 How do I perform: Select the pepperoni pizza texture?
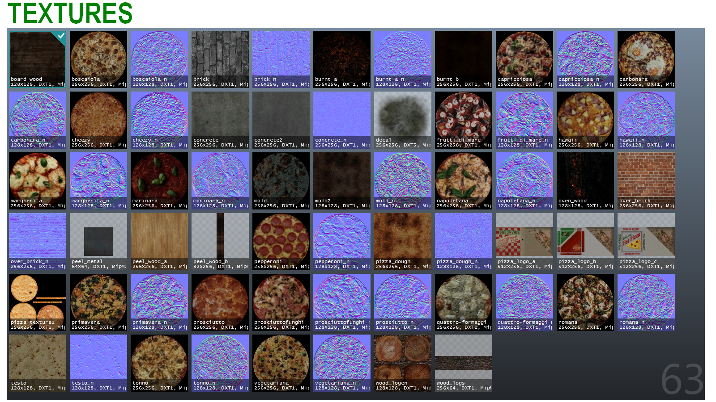pos(281,242)
